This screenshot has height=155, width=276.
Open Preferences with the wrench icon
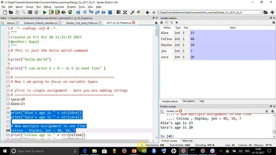pos(132,12)
